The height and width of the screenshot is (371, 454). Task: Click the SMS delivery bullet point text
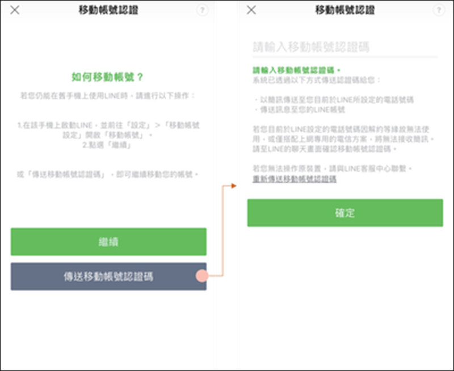point(336,99)
